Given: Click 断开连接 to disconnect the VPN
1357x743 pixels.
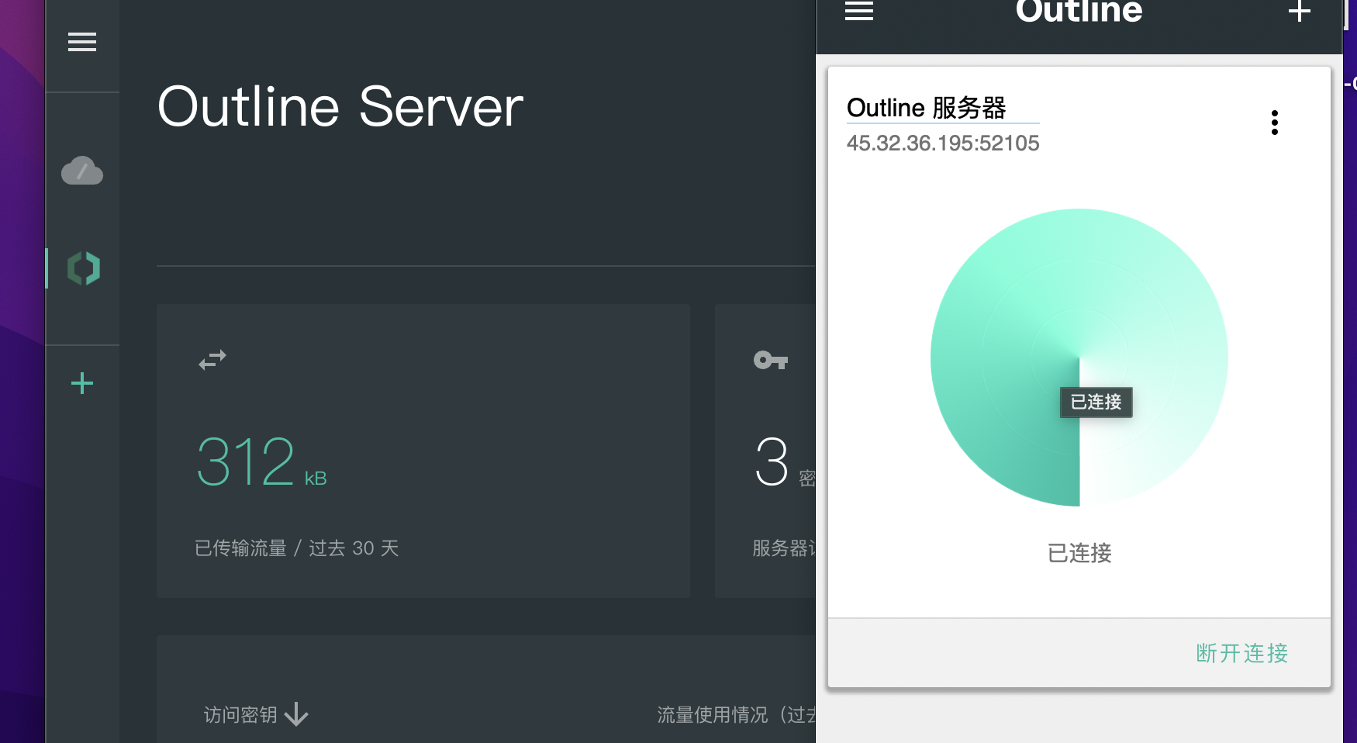Looking at the screenshot, I should click(x=1241, y=654).
